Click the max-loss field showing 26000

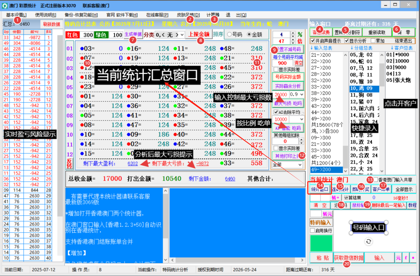point(281,94)
